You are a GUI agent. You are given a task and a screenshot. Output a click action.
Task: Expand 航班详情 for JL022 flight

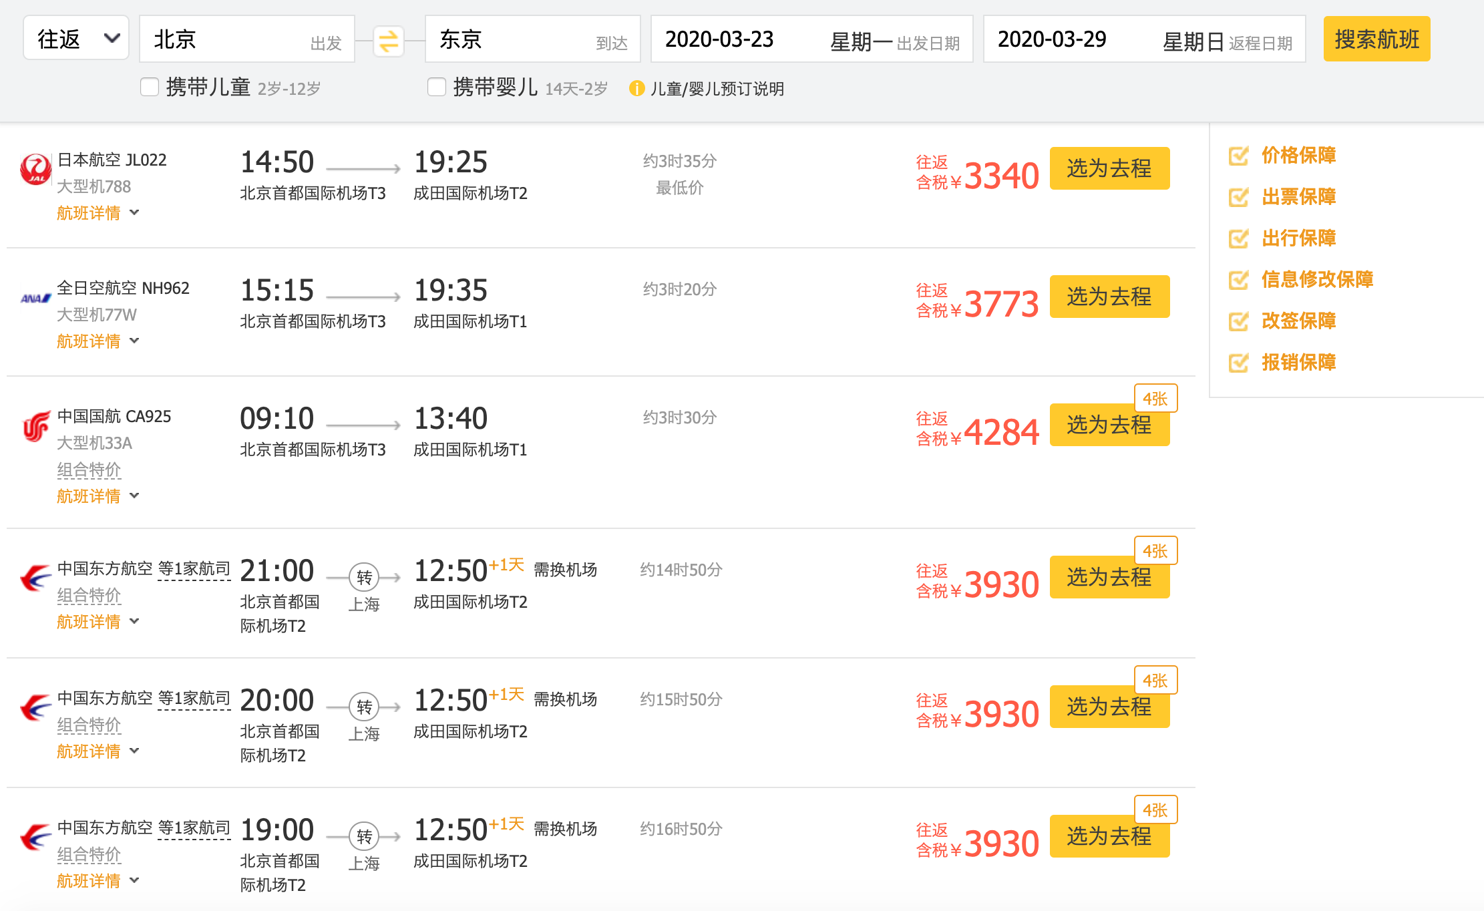point(98,213)
